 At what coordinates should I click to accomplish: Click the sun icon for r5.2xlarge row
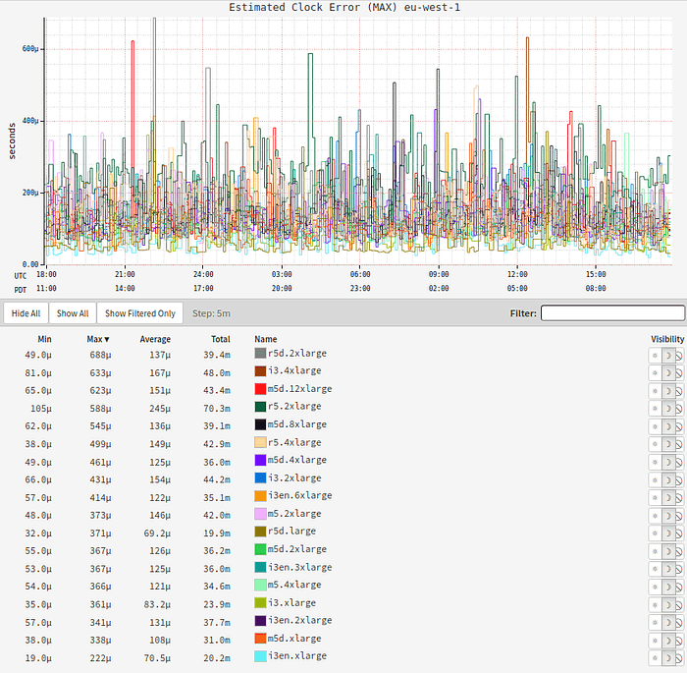click(655, 407)
